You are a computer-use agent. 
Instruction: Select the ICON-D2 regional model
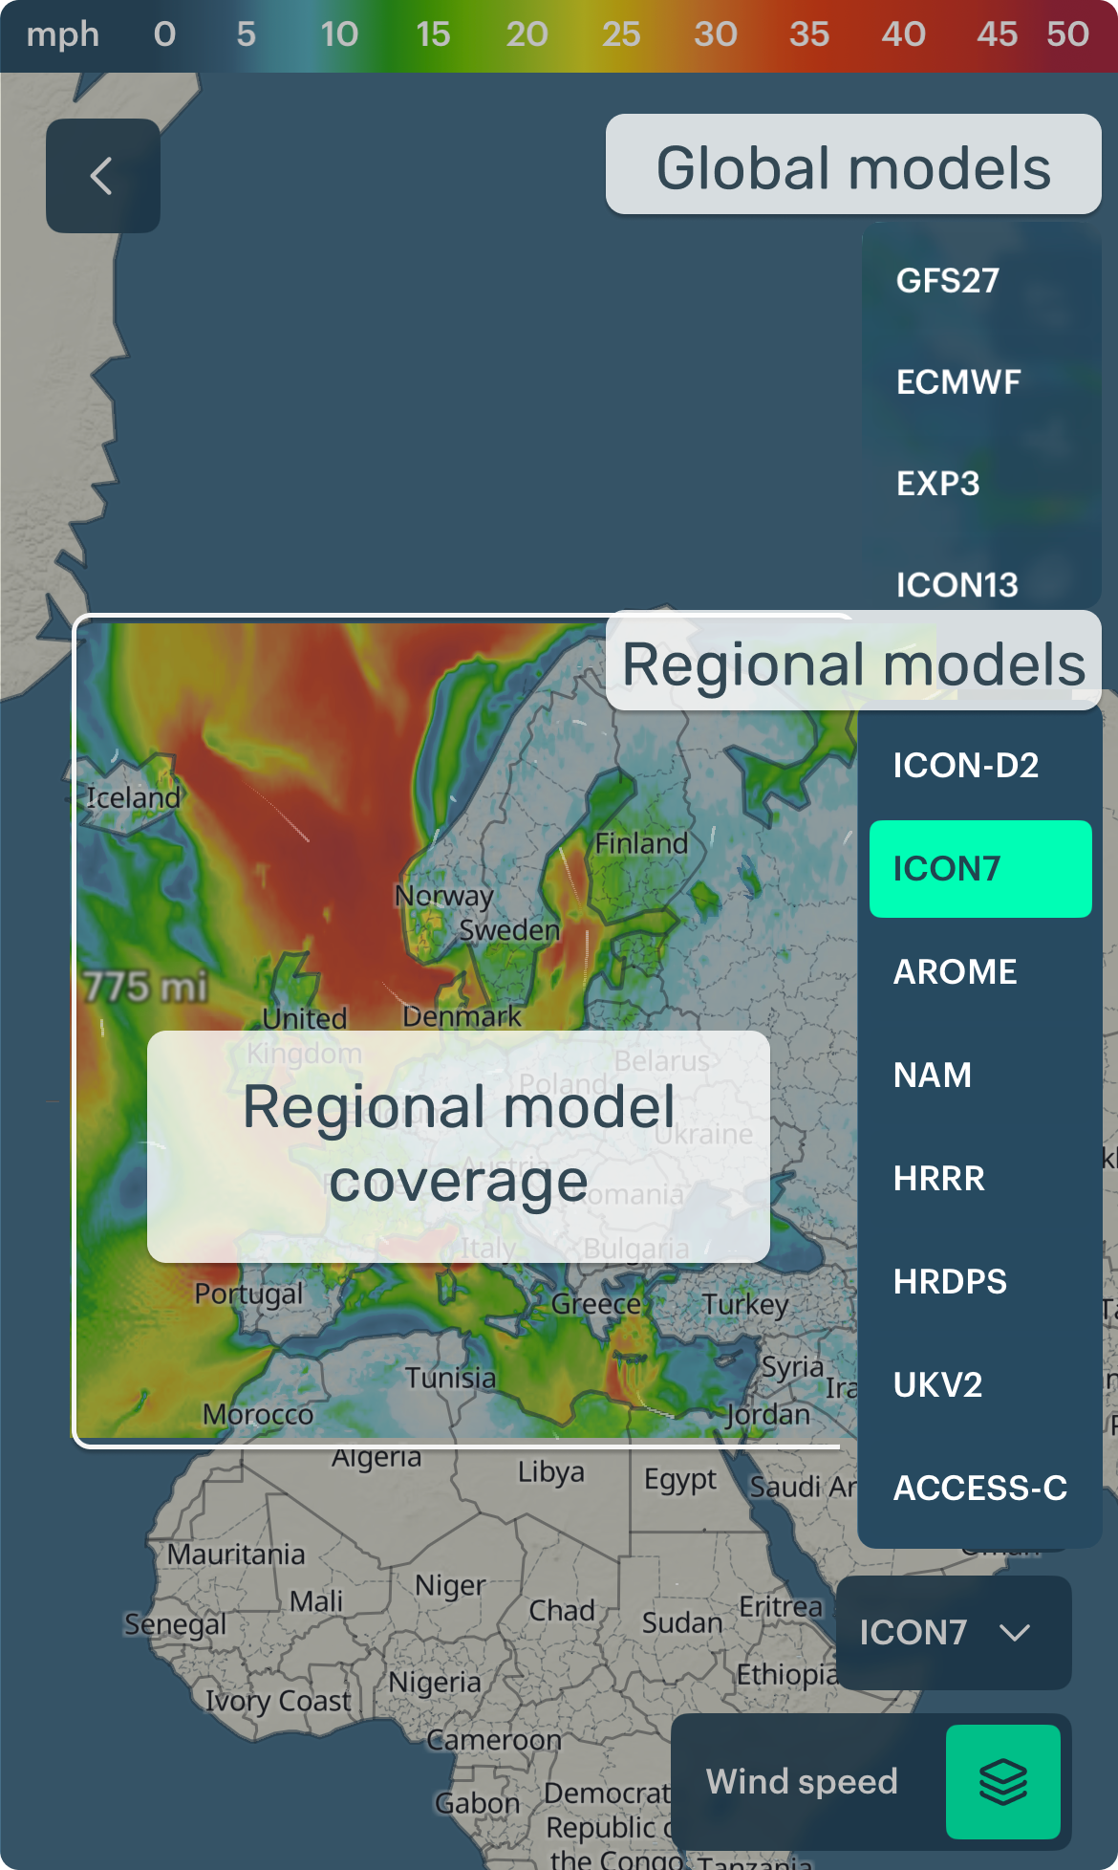965,766
